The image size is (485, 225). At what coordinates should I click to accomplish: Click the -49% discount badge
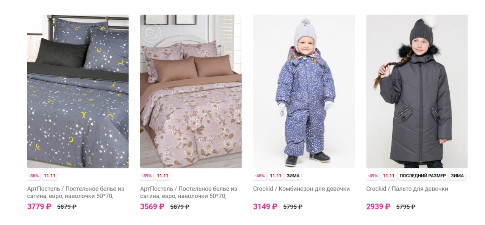point(373,176)
